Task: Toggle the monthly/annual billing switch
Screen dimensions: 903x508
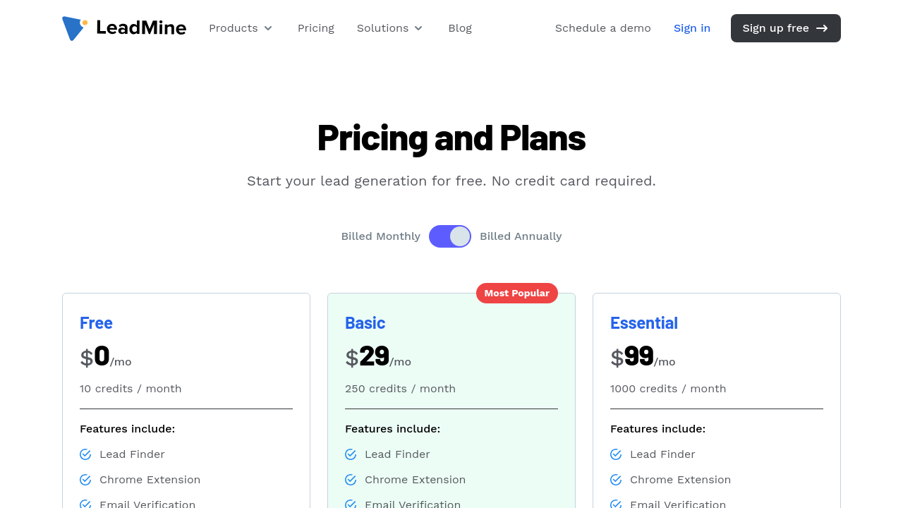Action: click(450, 236)
